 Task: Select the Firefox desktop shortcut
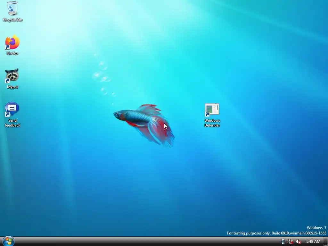pos(12,45)
